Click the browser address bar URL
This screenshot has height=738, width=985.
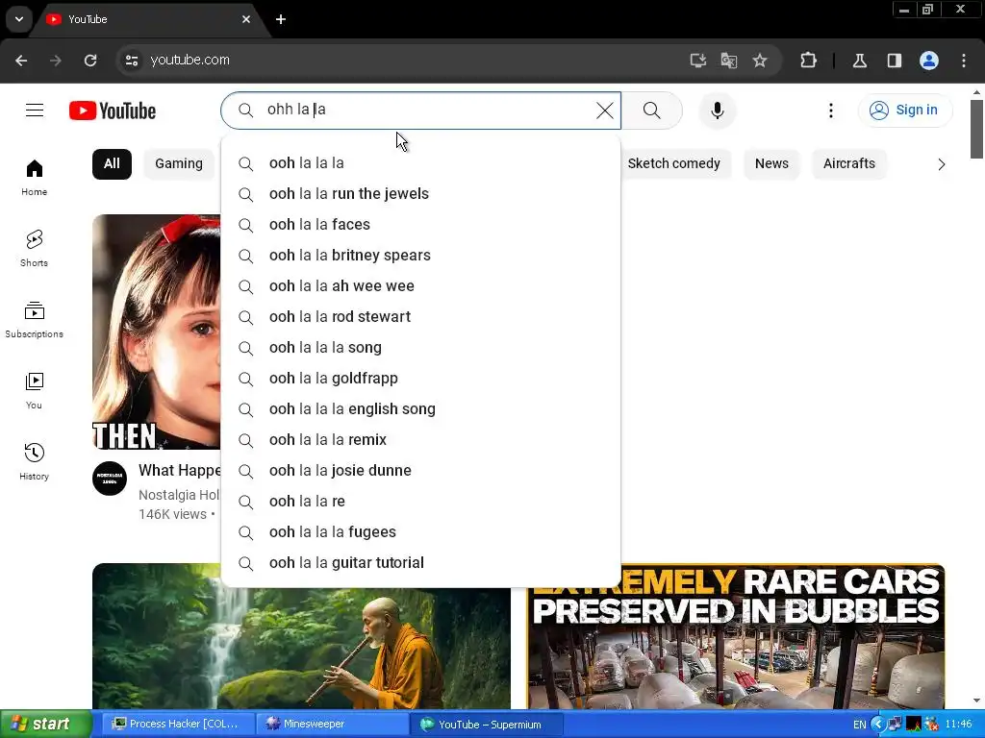pos(189,61)
